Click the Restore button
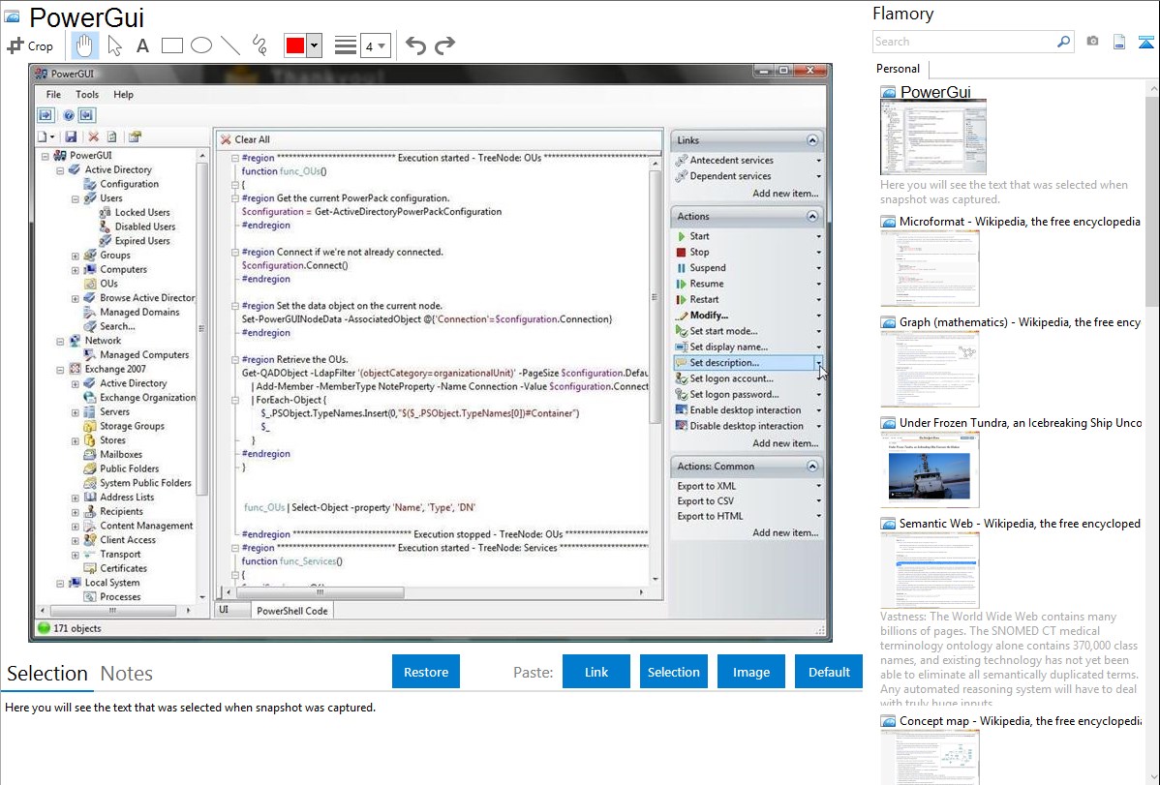This screenshot has width=1160, height=785. coord(426,672)
